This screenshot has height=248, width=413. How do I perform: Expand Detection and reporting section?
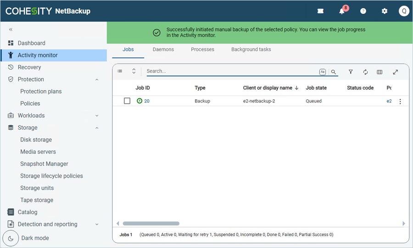click(x=97, y=224)
